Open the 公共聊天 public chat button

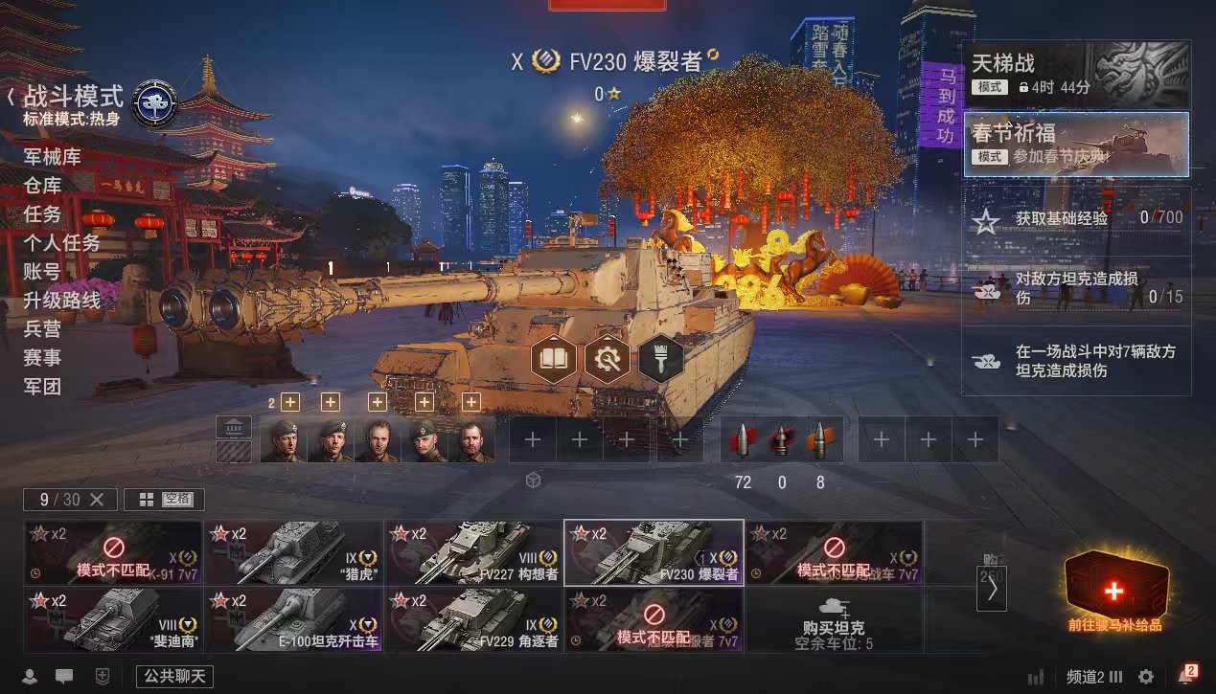tap(174, 677)
